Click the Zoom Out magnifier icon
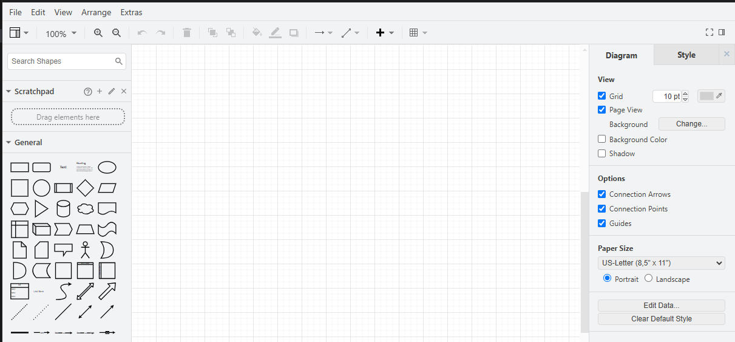The width and height of the screenshot is (735, 342). pyautogui.click(x=117, y=33)
